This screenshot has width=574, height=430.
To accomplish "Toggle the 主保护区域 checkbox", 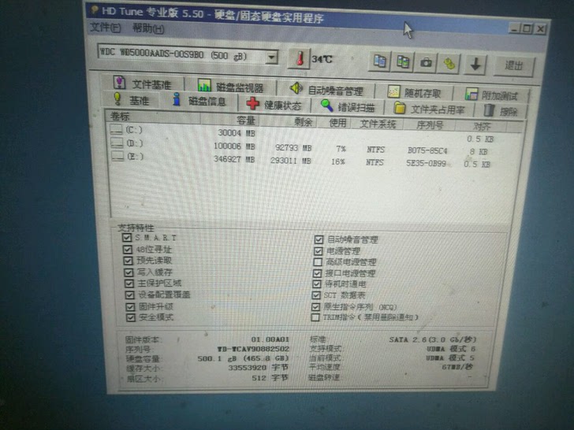I will (x=129, y=283).
